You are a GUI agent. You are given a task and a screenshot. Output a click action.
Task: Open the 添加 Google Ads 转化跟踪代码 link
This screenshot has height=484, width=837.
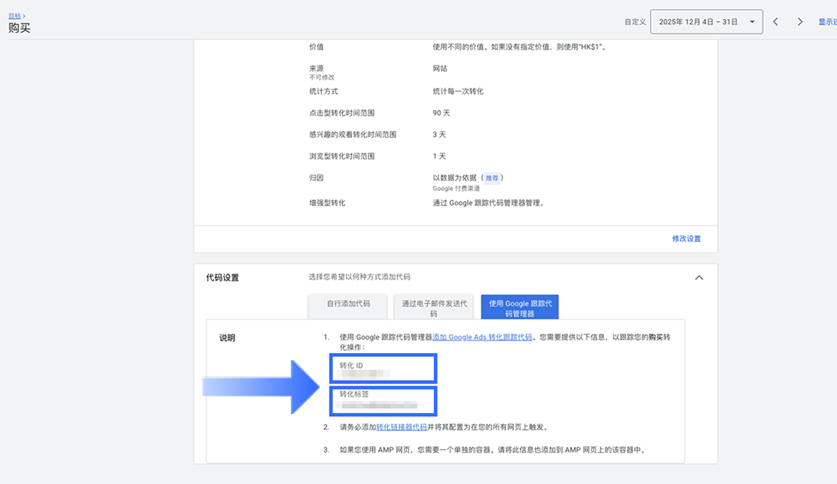coord(482,337)
